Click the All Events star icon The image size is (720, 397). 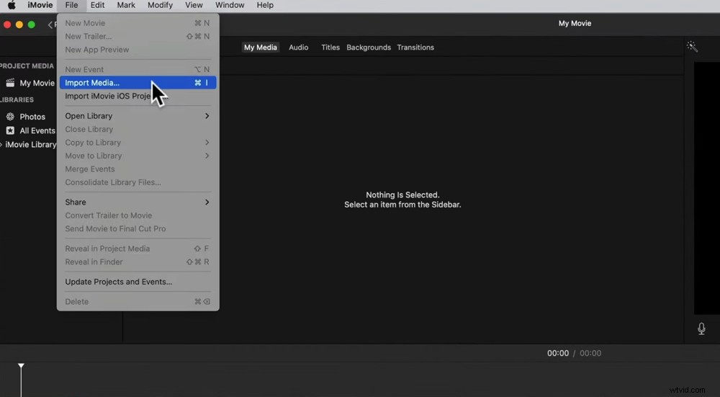click(x=10, y=130)
